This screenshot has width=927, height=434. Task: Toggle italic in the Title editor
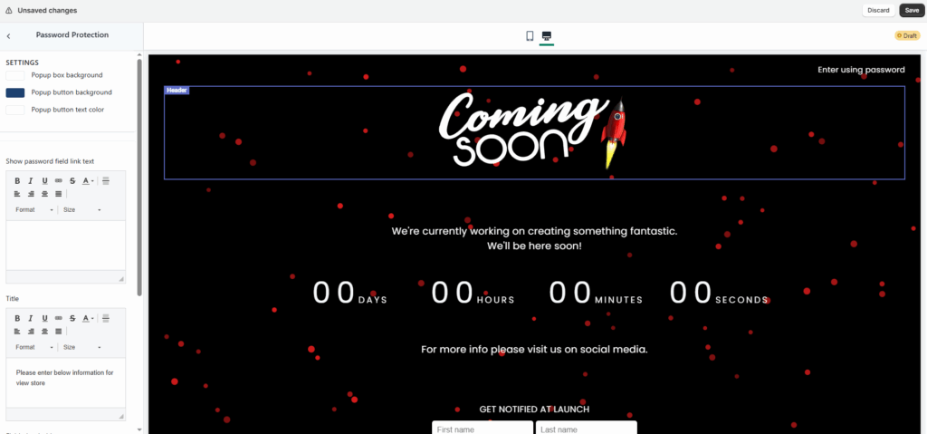[x=31, y=319]
